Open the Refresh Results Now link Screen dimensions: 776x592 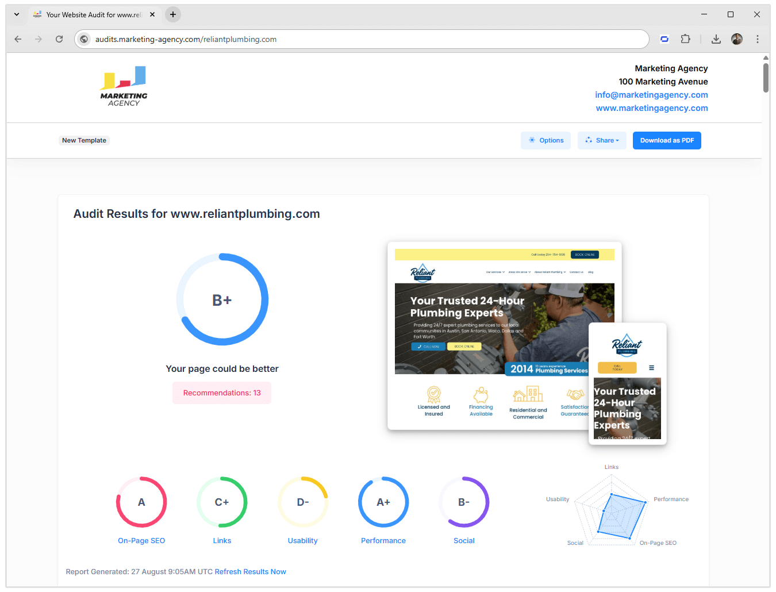250,571
